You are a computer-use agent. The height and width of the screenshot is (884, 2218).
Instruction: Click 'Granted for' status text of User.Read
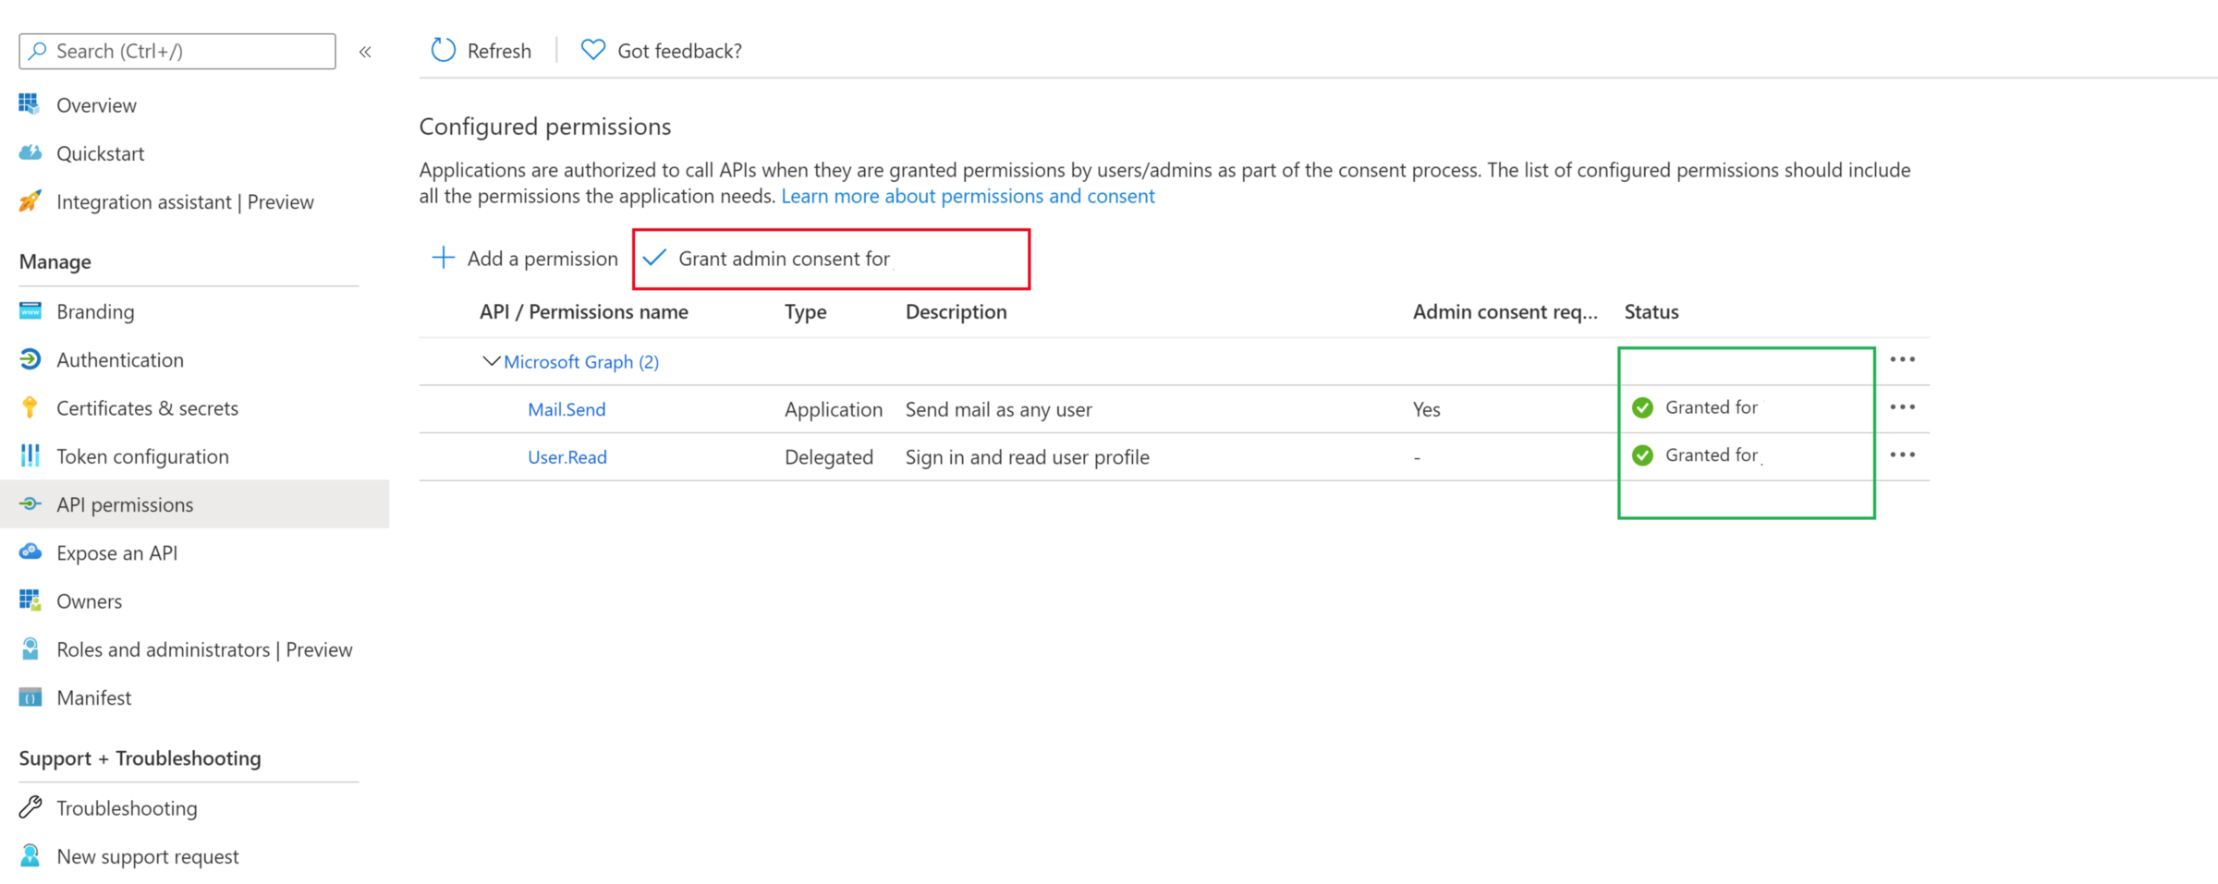coord(1712,454)
